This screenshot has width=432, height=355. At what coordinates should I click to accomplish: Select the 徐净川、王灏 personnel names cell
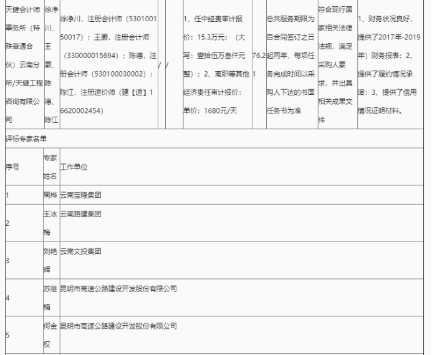(50, 64)
